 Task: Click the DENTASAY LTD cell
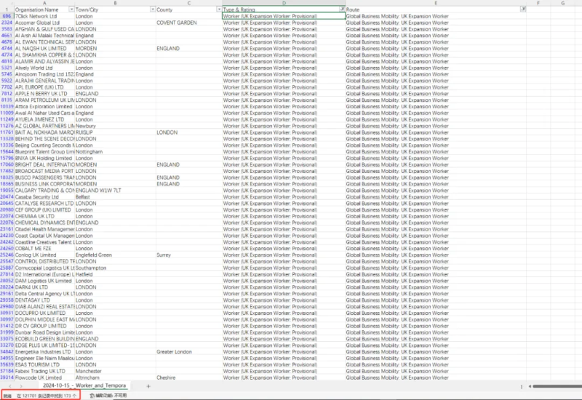[x=44, y=300]
